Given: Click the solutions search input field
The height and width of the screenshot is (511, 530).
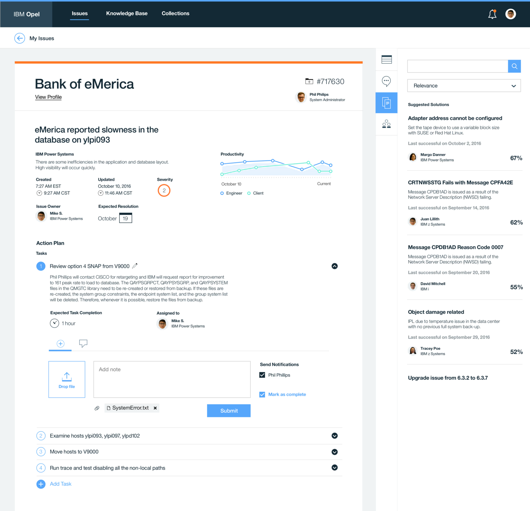Looking at the screenshot, I should click(x=458, y=66).
